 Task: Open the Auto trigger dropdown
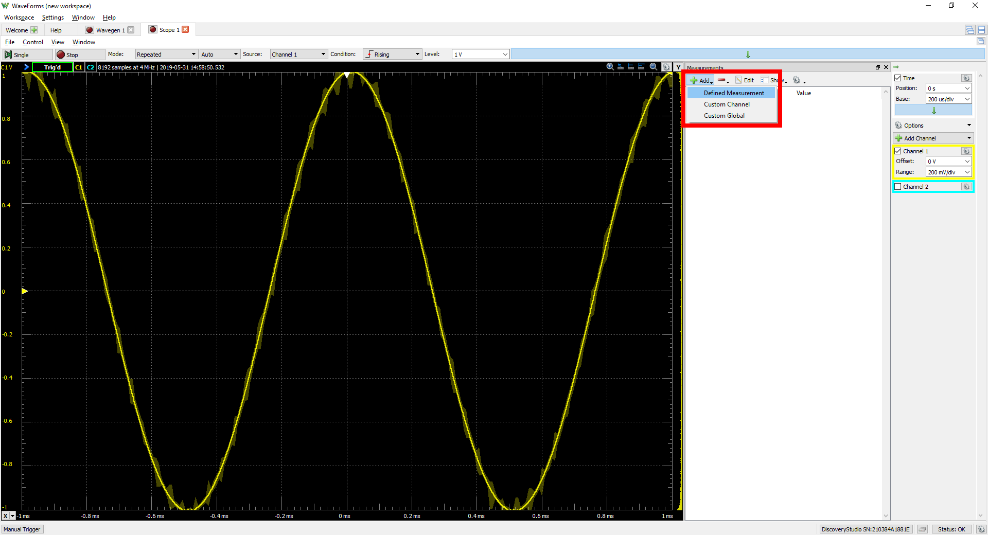pyautogui.click(x=220, y=55)
